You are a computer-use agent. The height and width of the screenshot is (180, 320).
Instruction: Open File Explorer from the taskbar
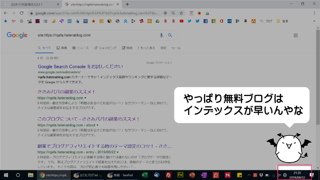31,175
